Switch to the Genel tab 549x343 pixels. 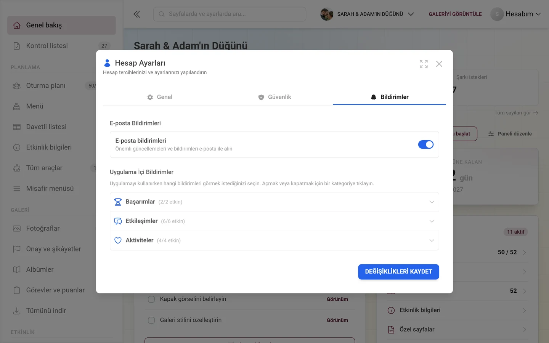pos(160,97)
